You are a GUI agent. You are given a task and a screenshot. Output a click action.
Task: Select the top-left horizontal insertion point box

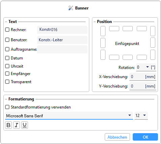click(114, 29)
